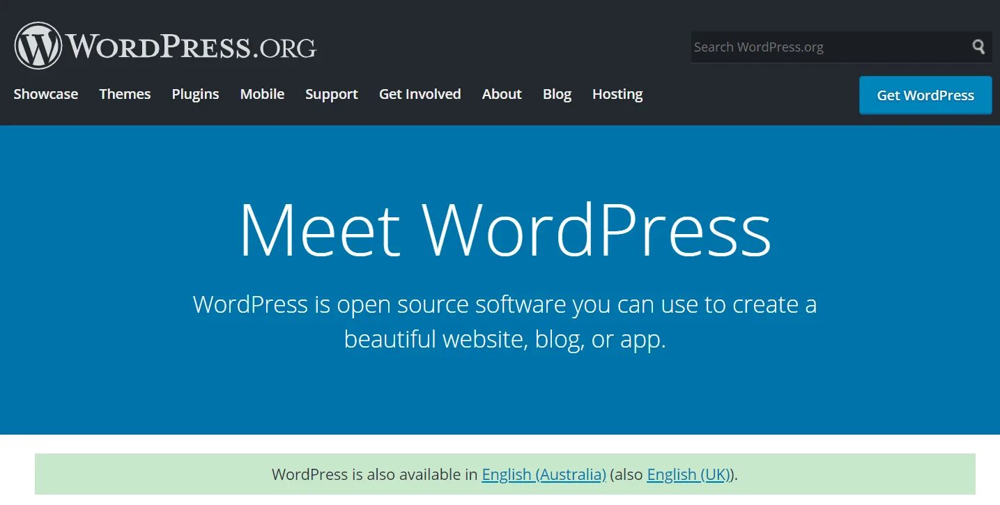Click the search magnifier icon
Viewport: 1000px width, 505px height.
tap(979, 47)
